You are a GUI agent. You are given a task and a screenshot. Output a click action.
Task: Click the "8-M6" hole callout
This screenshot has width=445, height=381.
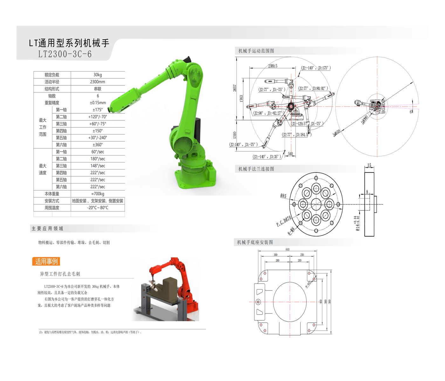tap(291, 231)
